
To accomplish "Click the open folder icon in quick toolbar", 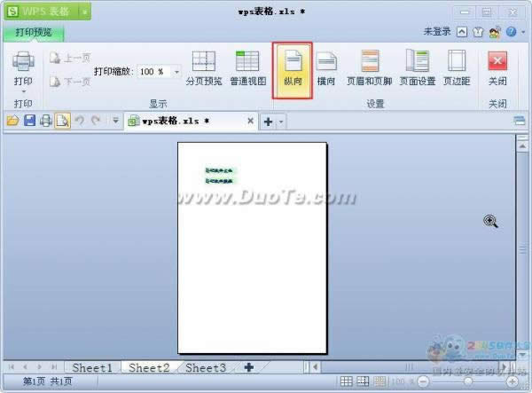I will point(12,121).
